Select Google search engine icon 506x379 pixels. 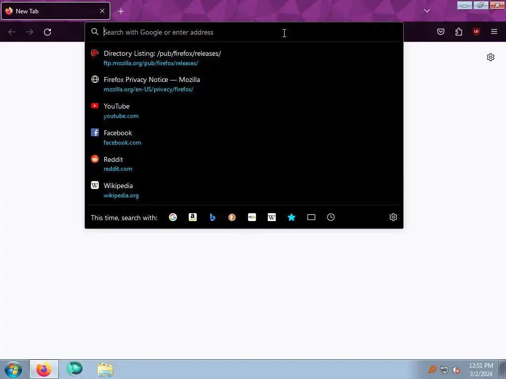tap(173, 217)
